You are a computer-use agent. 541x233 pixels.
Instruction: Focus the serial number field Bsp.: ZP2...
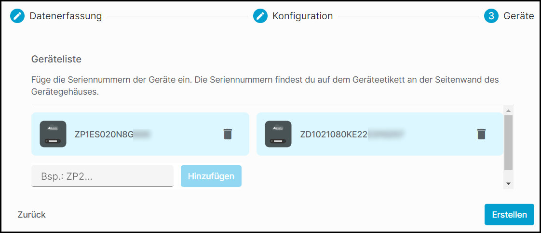tap(103, 176)
